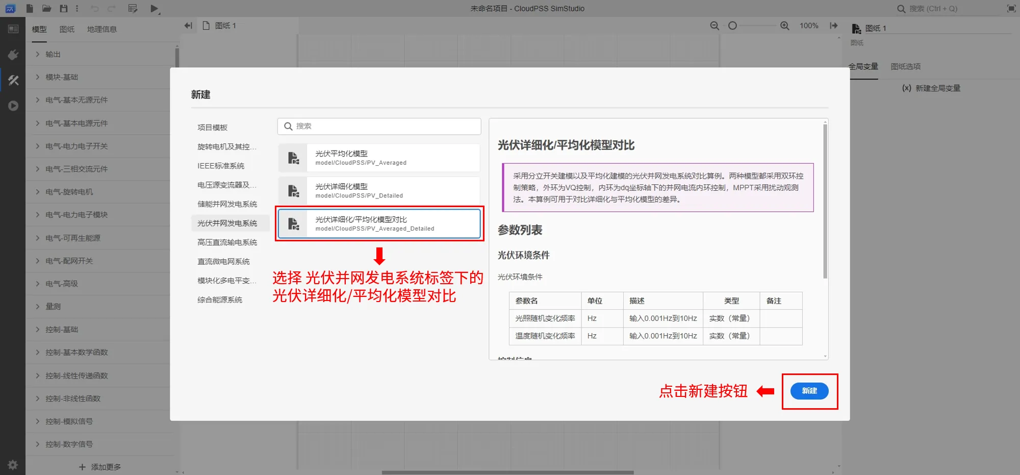
Task: Open the more options dots menu
Action: [77, 8]
